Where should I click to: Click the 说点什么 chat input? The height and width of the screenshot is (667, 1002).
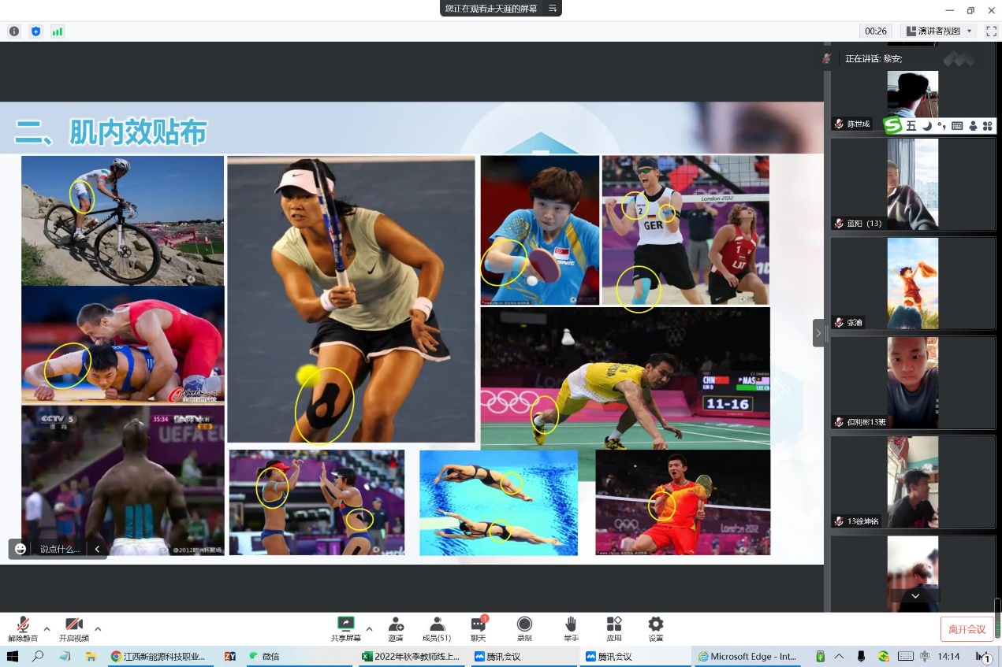[x=60, y=549]
